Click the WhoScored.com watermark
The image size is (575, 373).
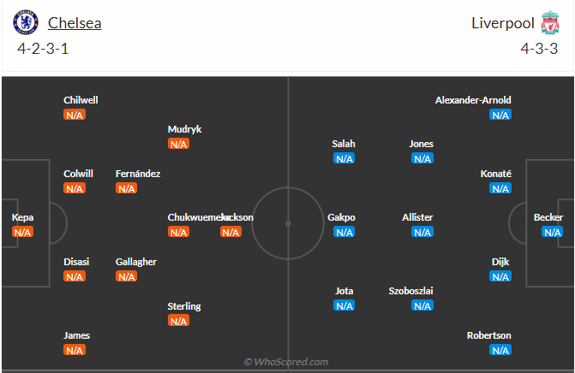click(286, 362)
